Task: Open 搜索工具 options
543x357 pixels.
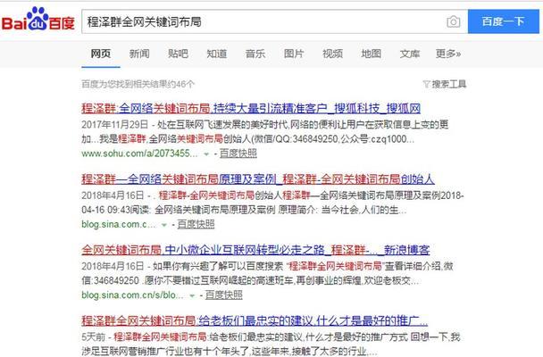Action: tap(449, 84)
